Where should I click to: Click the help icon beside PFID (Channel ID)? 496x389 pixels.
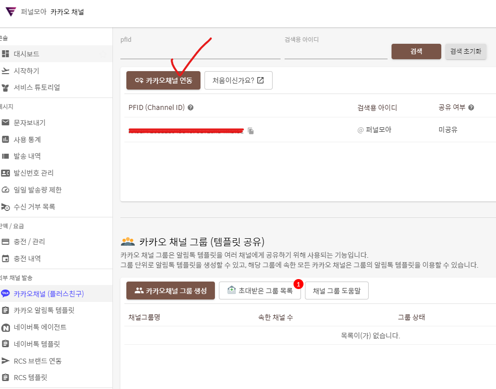click(x=191, y=107)
